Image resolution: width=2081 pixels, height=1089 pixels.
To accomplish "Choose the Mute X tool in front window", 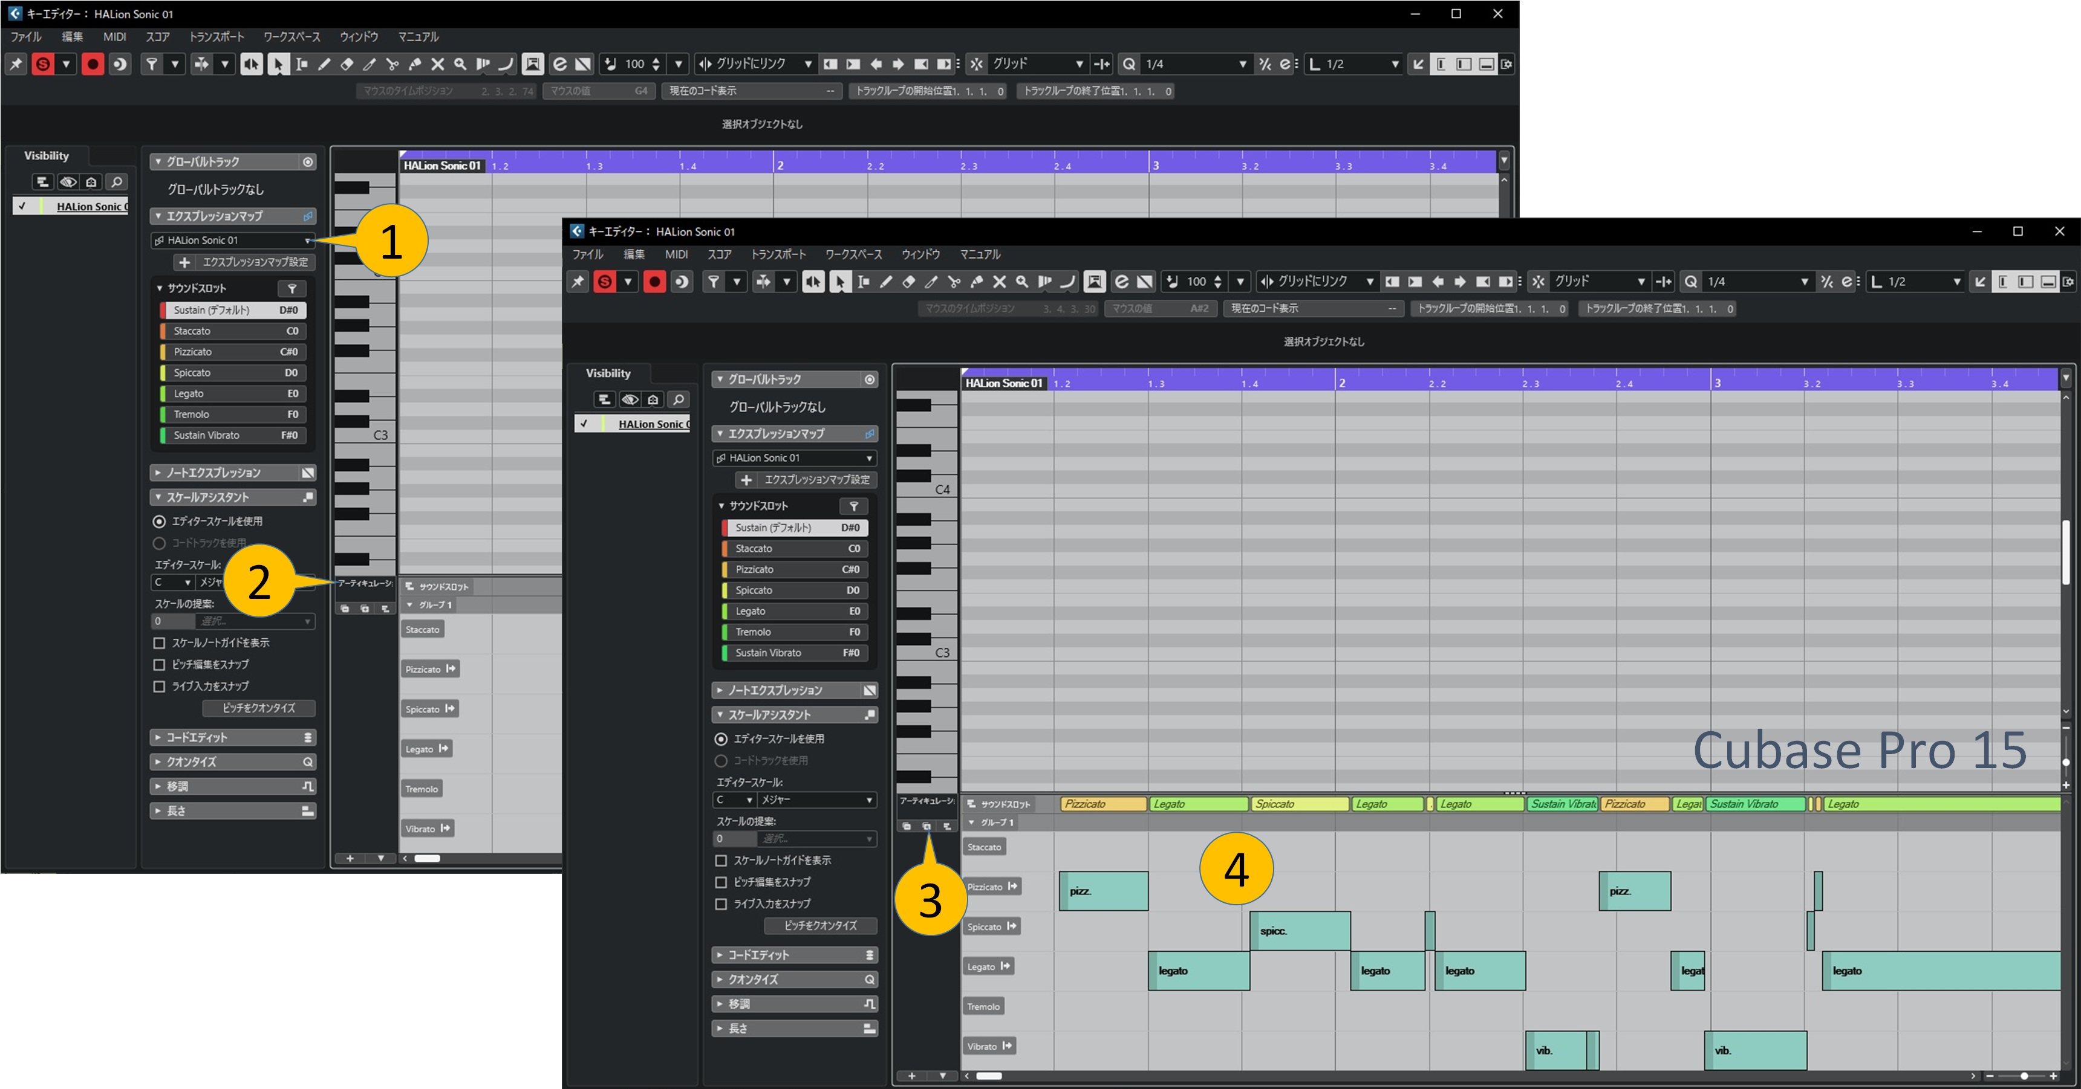I will click(999, 282).
